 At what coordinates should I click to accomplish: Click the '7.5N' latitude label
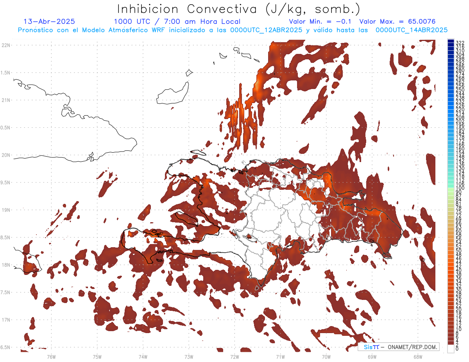[6, 292]
